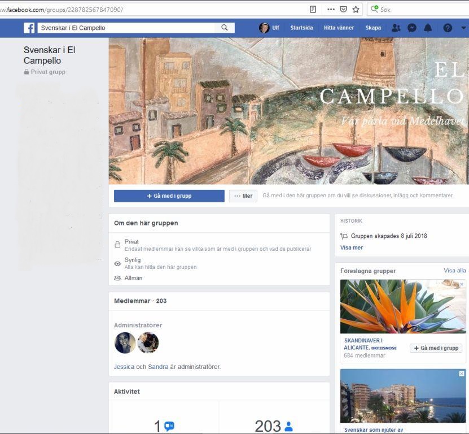This screenshot has height=434, width=469.
Task: Open the notifications bell
Action: [x=428, y=28]
